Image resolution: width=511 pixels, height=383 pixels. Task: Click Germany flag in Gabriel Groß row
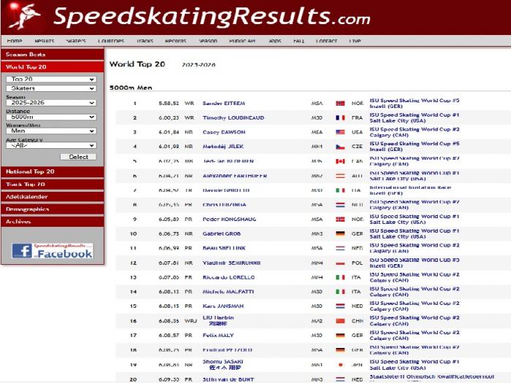340,234
